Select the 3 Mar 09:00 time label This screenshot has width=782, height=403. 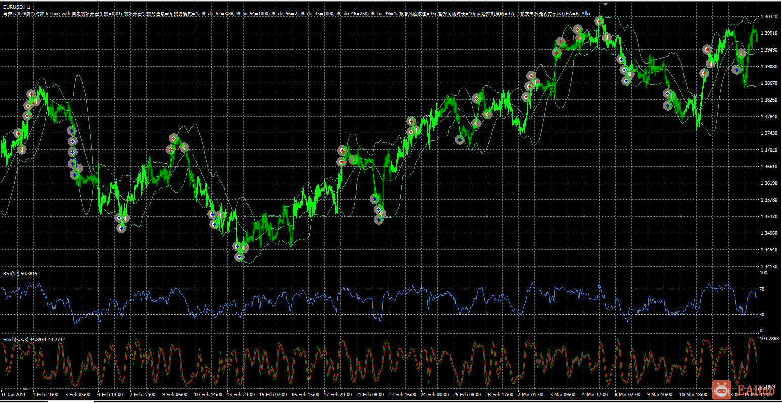[x=563, y=394]
